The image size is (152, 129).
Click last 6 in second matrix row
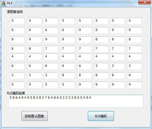point(68,30)
